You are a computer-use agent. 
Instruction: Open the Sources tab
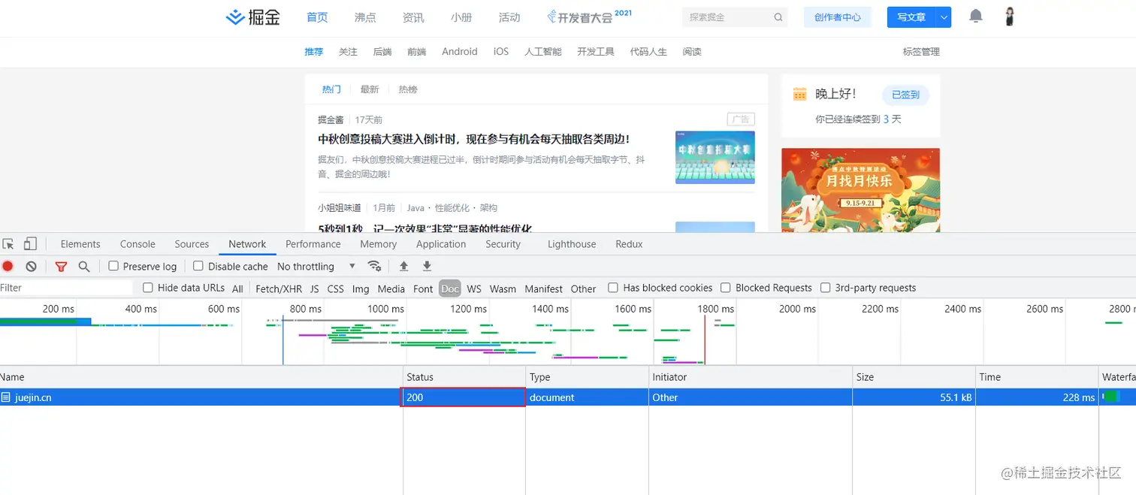click(192, 244)
